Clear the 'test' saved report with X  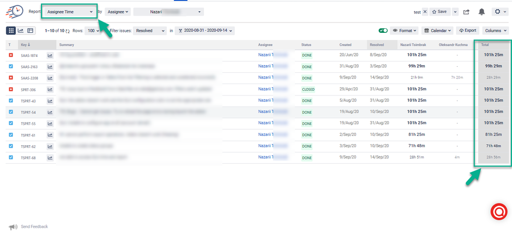424,12
